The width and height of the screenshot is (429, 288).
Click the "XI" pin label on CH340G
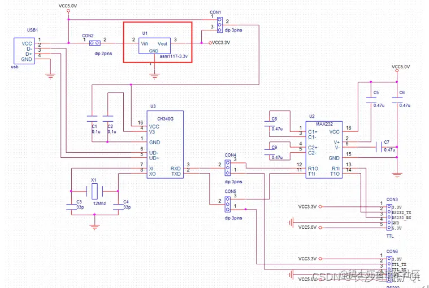(x=151, y=169)
